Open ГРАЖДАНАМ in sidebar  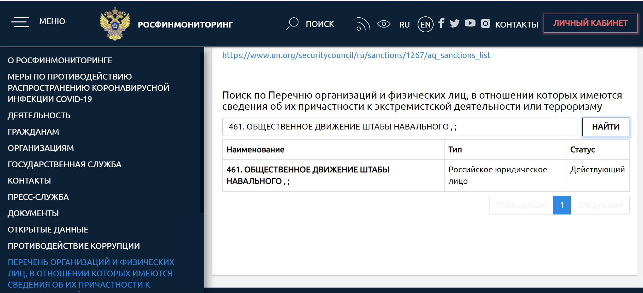click(x=33, y=132)
